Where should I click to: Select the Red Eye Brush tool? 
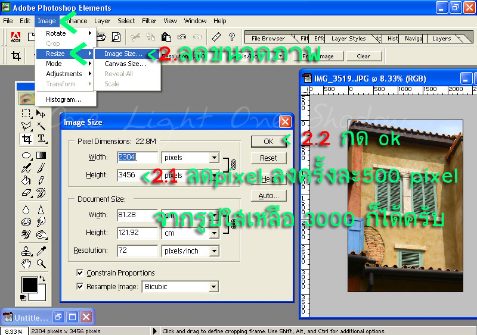click(x=26, y=234)
